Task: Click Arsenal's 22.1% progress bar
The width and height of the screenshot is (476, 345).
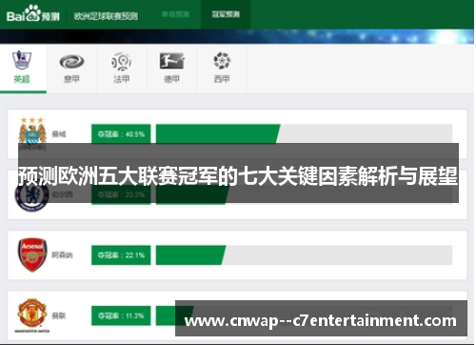Action: point(190,255)
